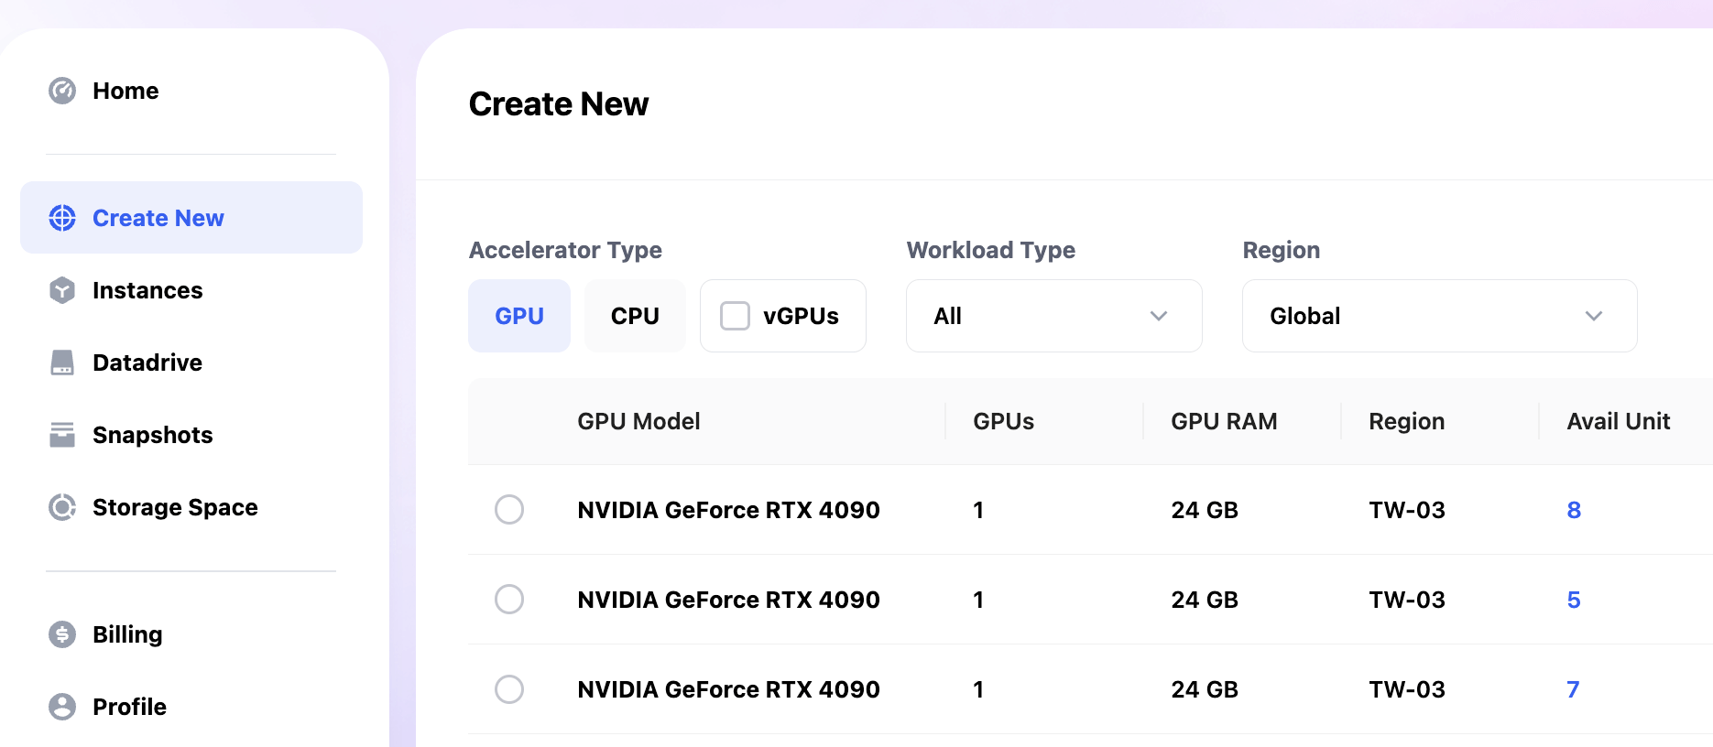Viewport: 1713px width, 747px height.
Task: Click the Datadrive disk icon
Action: (62, 363)
